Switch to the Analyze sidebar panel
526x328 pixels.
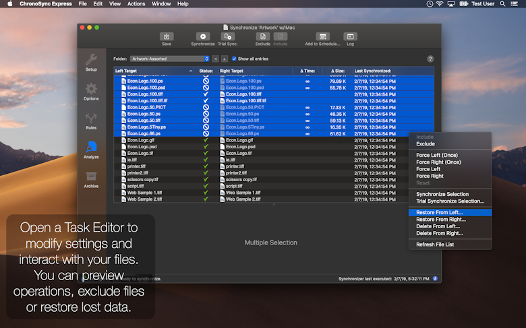tap(91, 150)
